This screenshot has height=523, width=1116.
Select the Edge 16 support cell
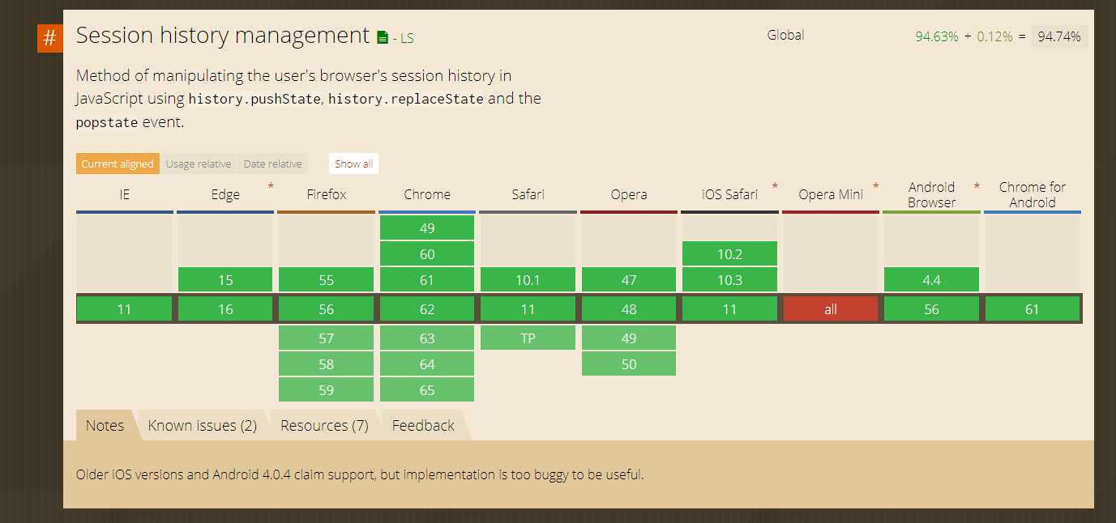click(225, 309)
